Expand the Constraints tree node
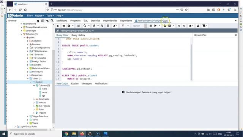243x137 pixels. click(x=34, y=99)
